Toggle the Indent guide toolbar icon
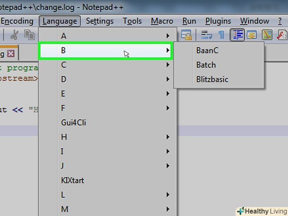 tap(237, 35)
